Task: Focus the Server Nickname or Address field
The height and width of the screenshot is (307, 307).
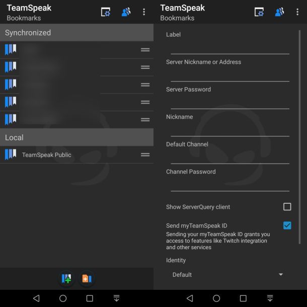Action: coord(230,74)
